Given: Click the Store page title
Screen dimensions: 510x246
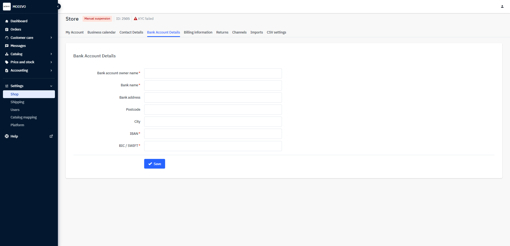Looking at the screenshot, I should pyautogui.click(x=72, y=19).
